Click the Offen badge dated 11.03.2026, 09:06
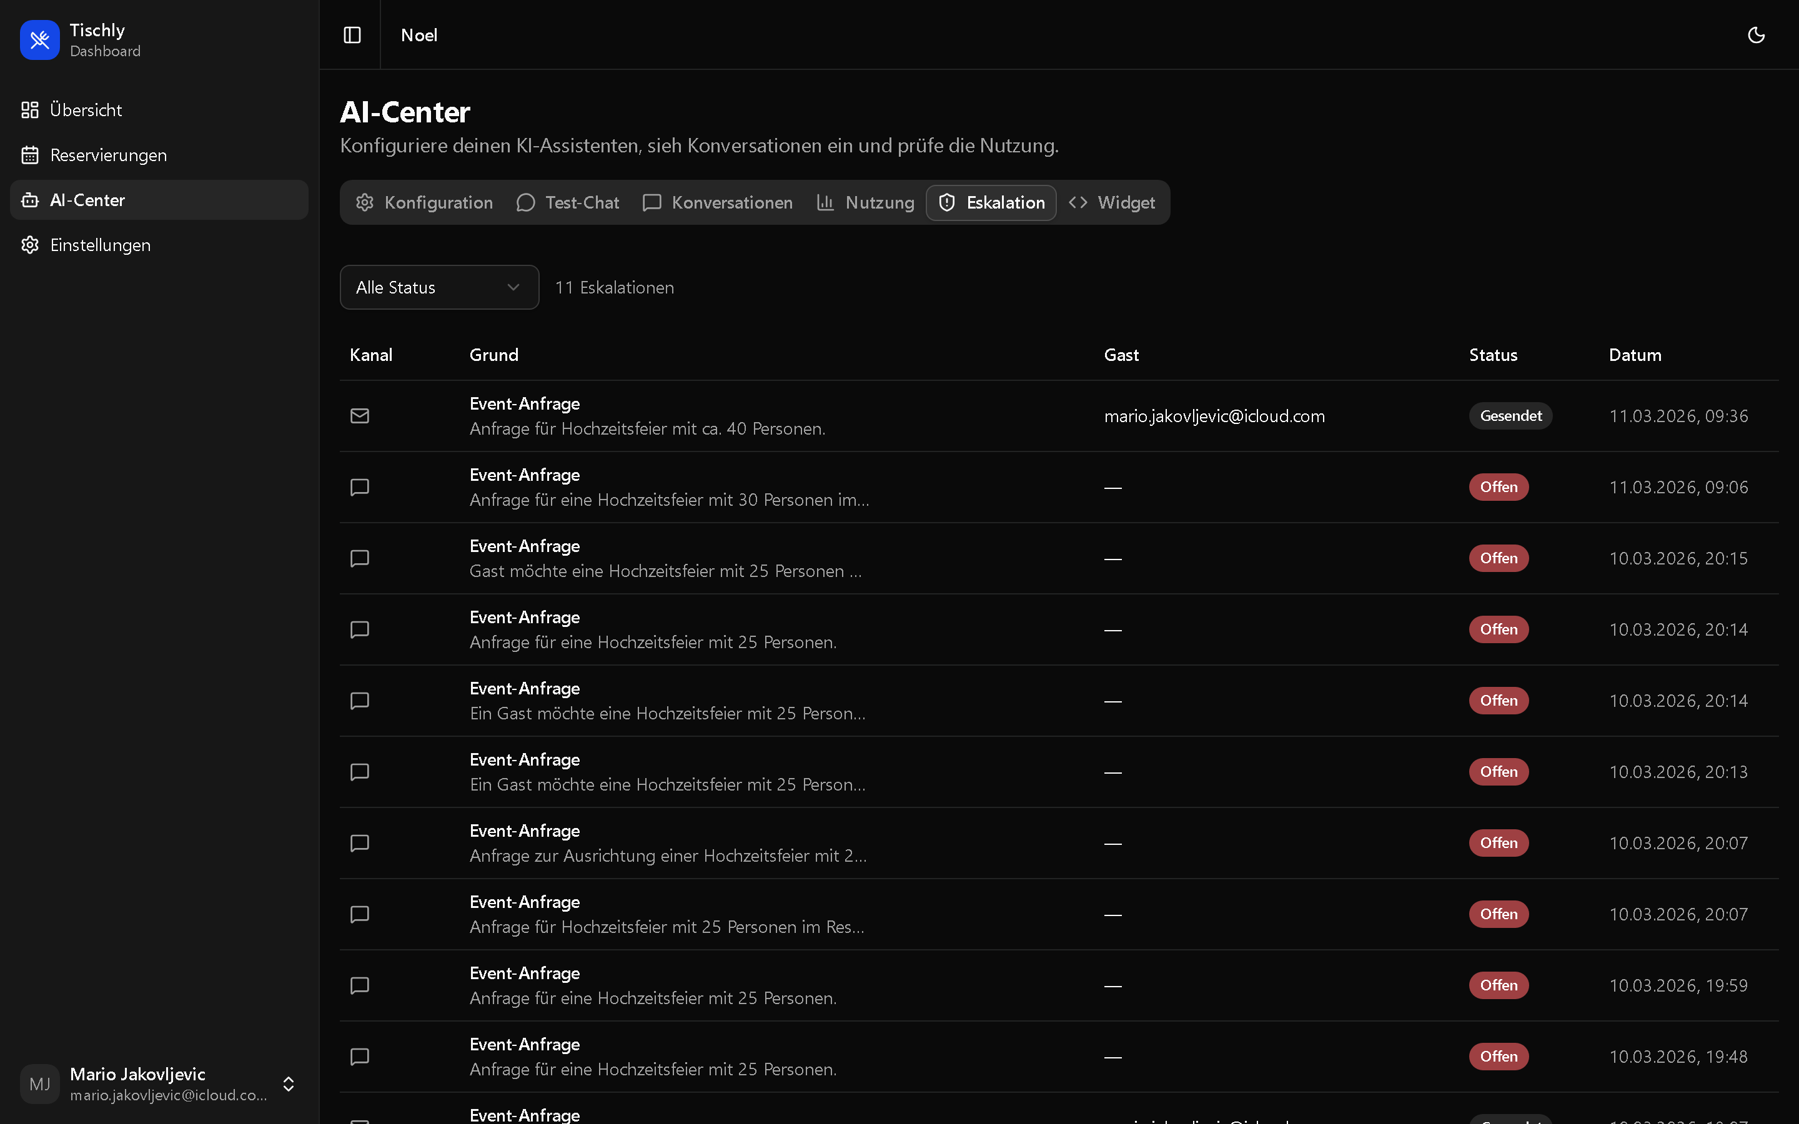The height and width of the screenshot is (1124, 1799). (x=1498, y=487)
